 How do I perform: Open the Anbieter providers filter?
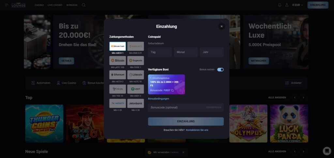[x=293, y=83]
